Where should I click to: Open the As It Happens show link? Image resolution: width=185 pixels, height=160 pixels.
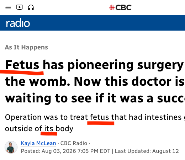26,47
